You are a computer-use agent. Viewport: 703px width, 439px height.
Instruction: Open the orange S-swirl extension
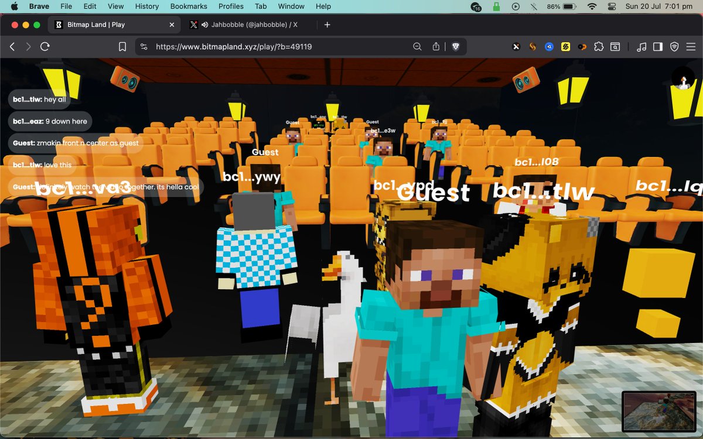point(533,47)
